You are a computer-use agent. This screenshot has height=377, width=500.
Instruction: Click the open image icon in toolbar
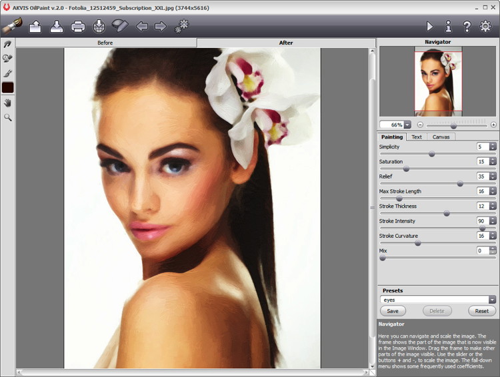35,27
